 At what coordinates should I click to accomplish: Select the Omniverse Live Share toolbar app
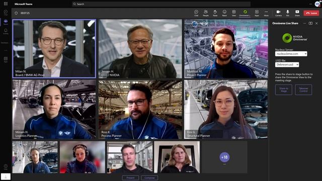pos(245,13)
